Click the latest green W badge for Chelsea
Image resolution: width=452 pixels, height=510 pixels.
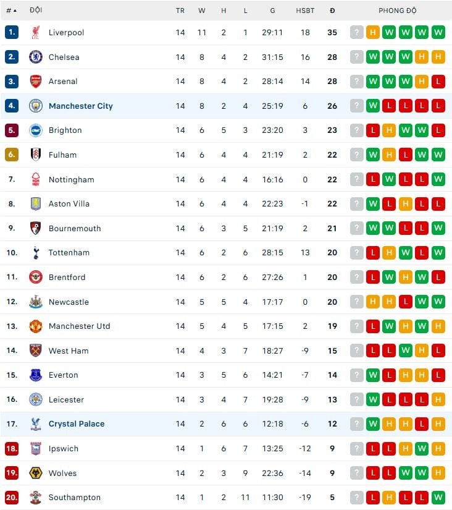coord(404,57)
